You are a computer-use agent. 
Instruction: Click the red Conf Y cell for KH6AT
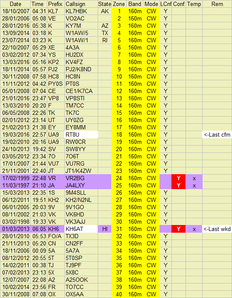(x=178, y=229)
